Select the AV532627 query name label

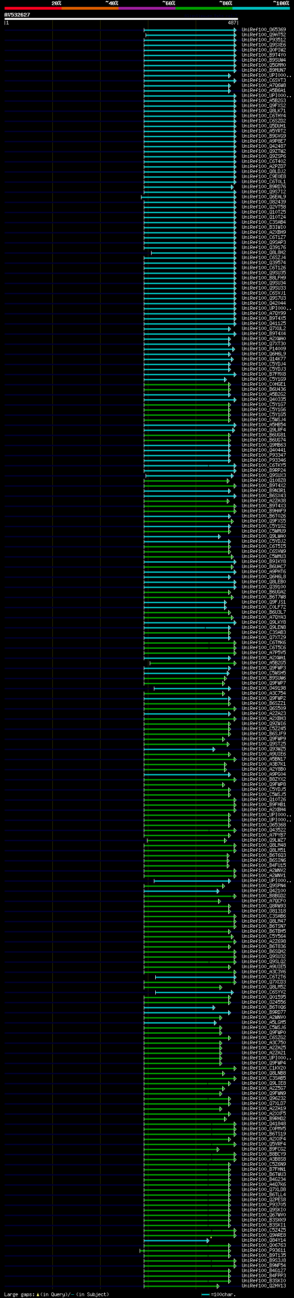coord(17,15)
